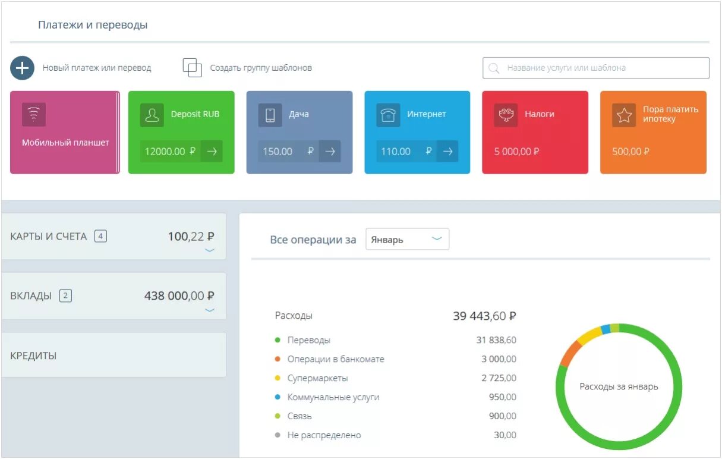Open Создать группу шаблонов
Screen dimensions: 722x459
click(x=261, y=68)
